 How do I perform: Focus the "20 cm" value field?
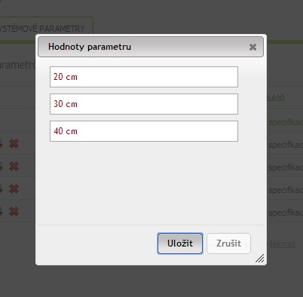(144, 77)
